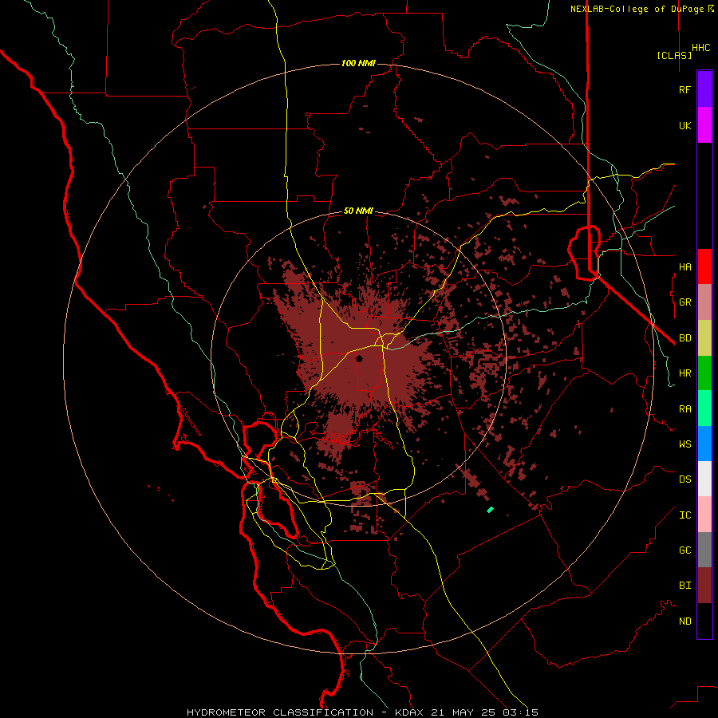Click the HHC product code text
Viewport: 718px width, 718px height.
point(700,48)
